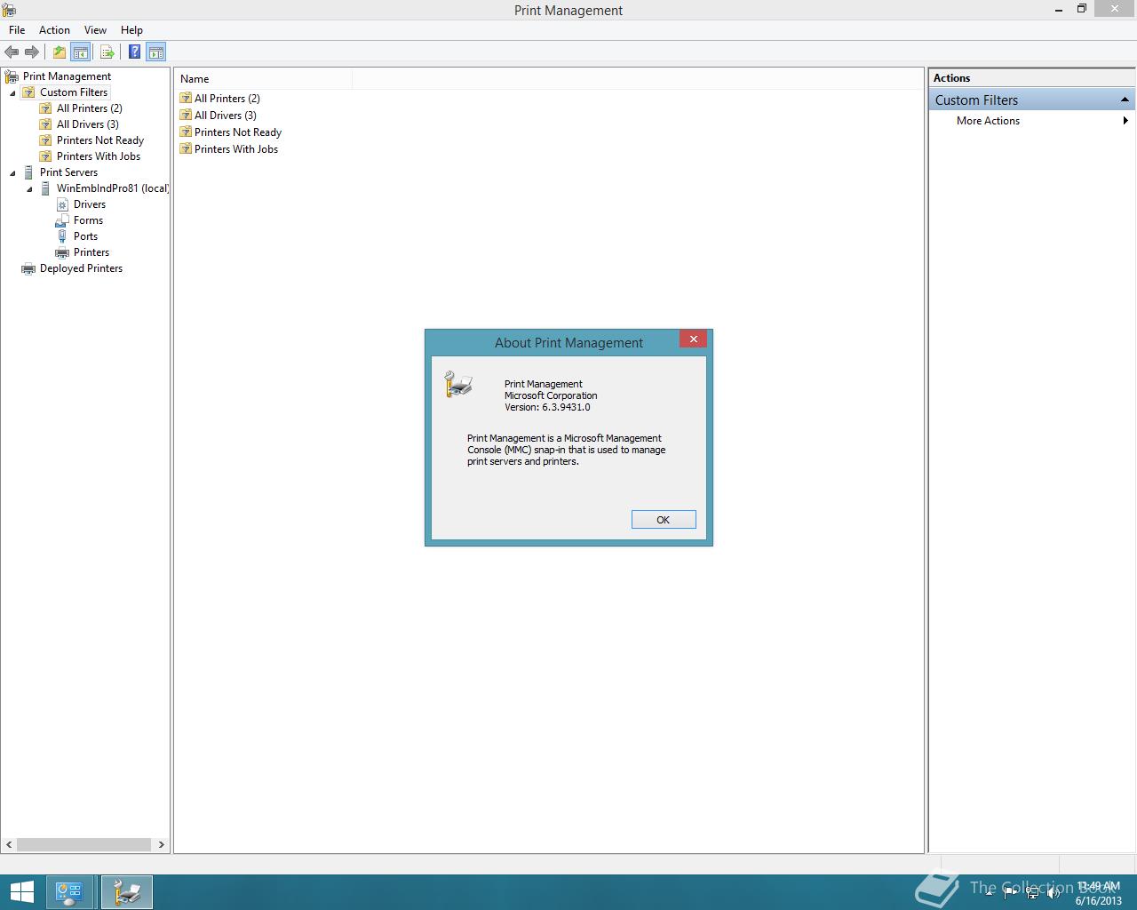
Task: Open Server Manager from the taskbar
Action: pos(69,892)
